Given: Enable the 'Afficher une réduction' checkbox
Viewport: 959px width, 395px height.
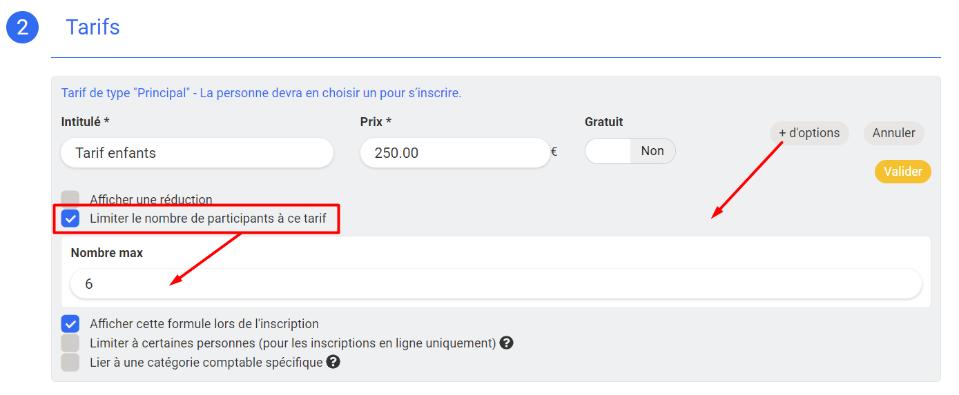Looking at the screenshot, I should point(70,199).
